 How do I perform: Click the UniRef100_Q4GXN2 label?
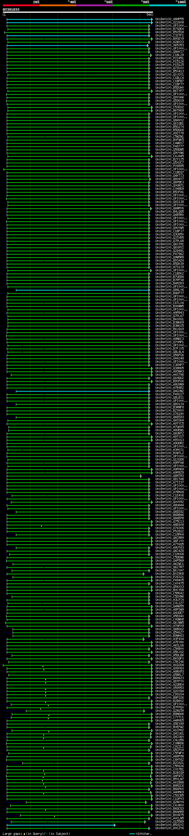(170, 391)
